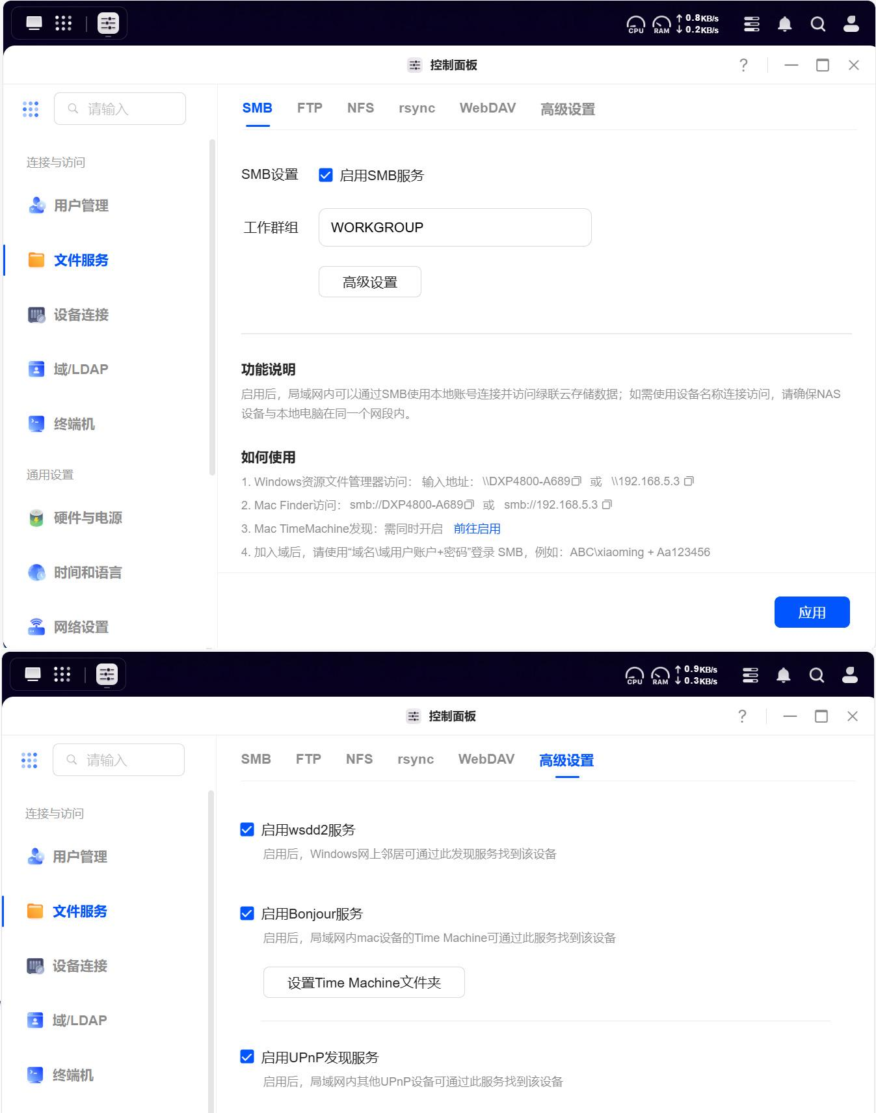Click the CPU usage gauge above the wsdd2 page

pos(635,676)
